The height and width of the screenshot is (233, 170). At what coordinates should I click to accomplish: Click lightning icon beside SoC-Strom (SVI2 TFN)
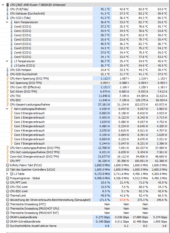click(7, 91)
